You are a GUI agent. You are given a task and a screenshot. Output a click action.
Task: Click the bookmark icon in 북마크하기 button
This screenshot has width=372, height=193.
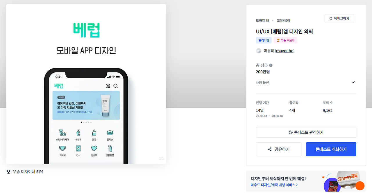pos(331,19)
